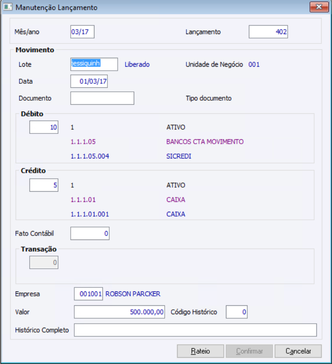Click the Valor amount field
The image size is (332, 364).
pos(119,312)
